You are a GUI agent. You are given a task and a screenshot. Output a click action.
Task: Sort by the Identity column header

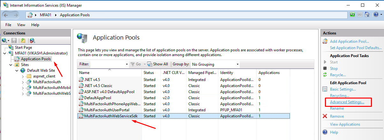[x=238, y=73]
